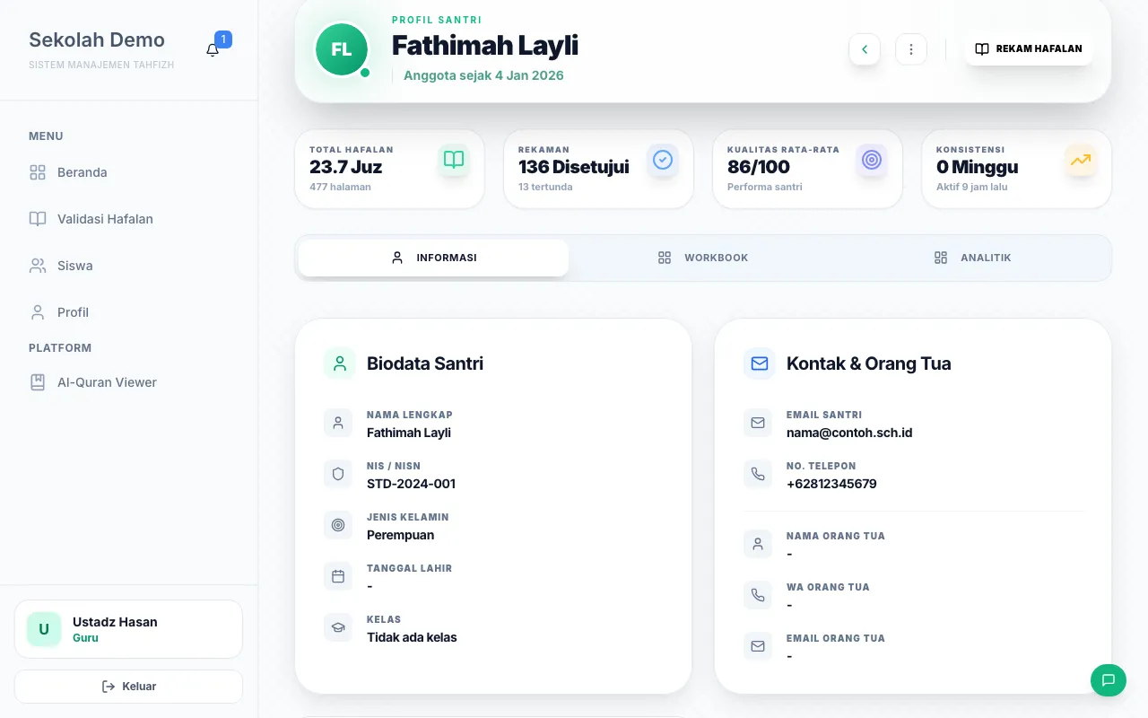Switch to the Workbook tab

point(703,258)
